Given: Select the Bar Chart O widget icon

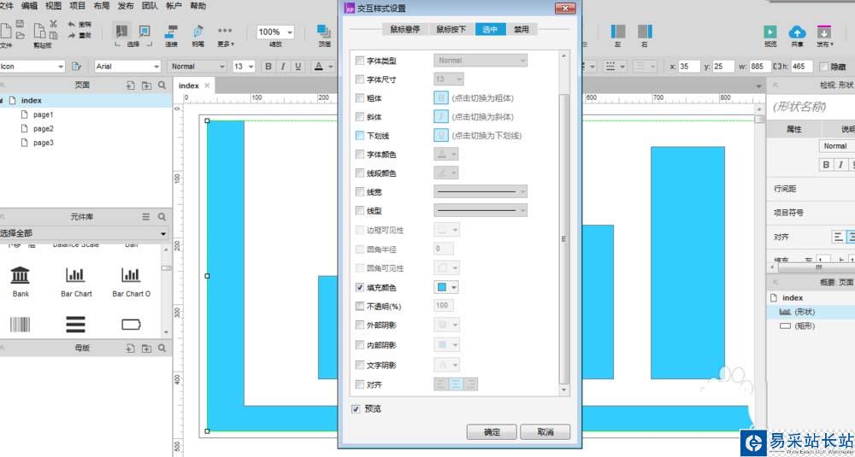Looking at the screenshot, I should tap(131, 275).
